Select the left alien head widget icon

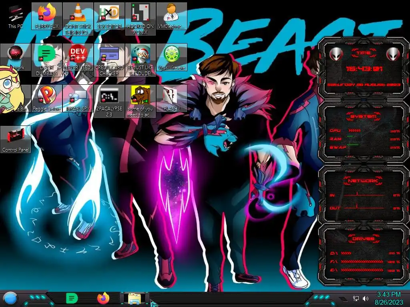[336, 54]
